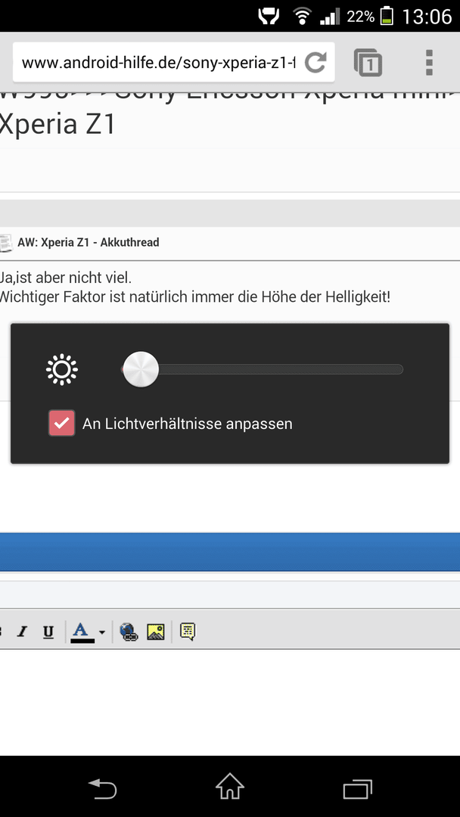This screenshot has width=460, height=817.
Task: Tap the 13:06 clock
Action: pyautogui.click(x=427, y=17)
